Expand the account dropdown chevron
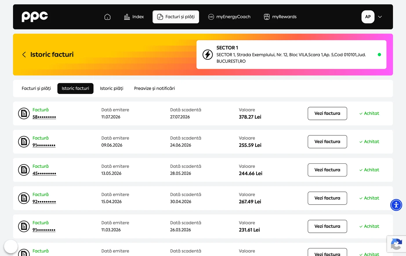 (x=380, y=17)
